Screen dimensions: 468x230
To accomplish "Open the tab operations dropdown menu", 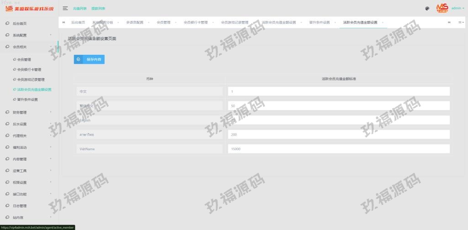I will coord(461,22).
